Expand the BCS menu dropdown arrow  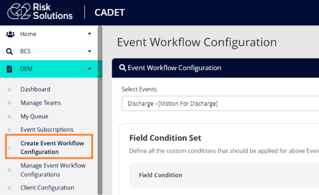pyautogui.click(x=90, y=51)
